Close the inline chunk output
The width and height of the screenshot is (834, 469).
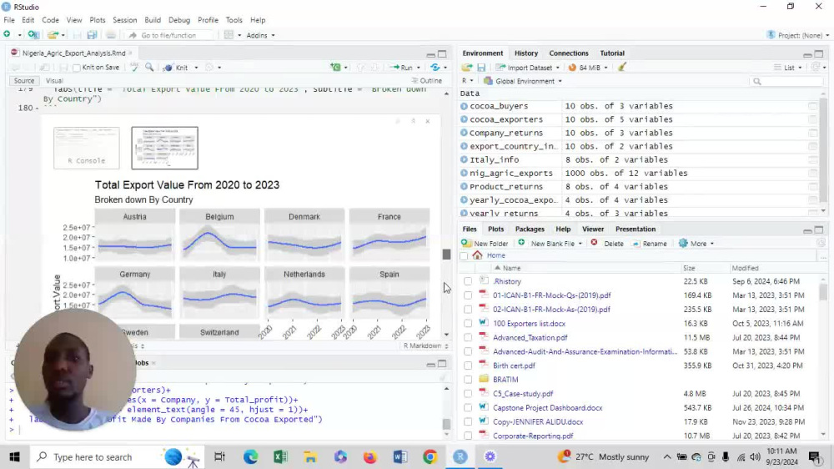[x=428, y=121]
